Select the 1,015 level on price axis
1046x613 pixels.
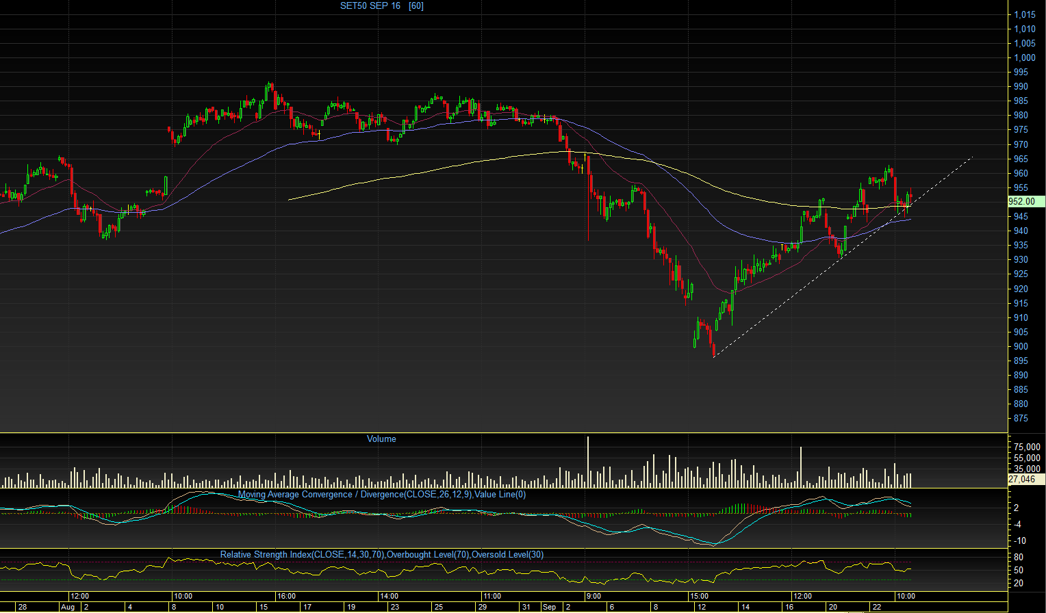1025,14
